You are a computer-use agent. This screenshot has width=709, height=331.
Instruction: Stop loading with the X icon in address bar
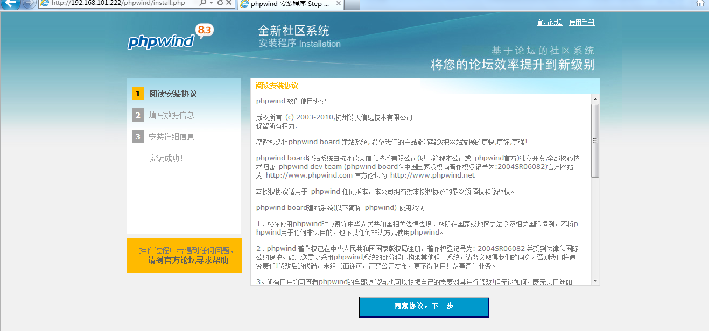pyautogui.click(x=229, y=3)
